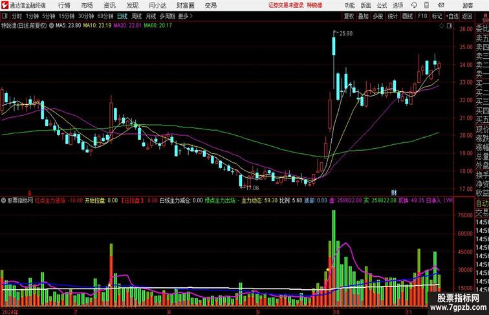Open the 交易 menu

[x=210, y=5]
